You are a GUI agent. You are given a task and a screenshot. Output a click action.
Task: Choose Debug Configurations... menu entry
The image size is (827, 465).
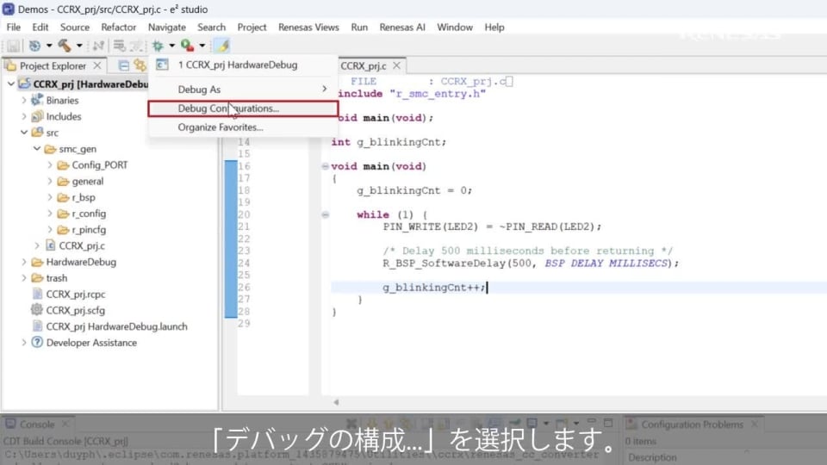point(243,108)
